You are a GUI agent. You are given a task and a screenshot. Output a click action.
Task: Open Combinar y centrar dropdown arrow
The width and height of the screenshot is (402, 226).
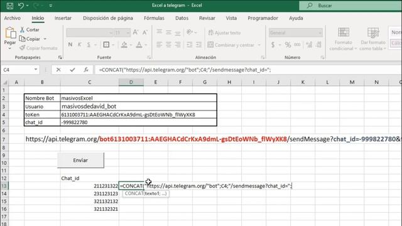tap(259, 45)
